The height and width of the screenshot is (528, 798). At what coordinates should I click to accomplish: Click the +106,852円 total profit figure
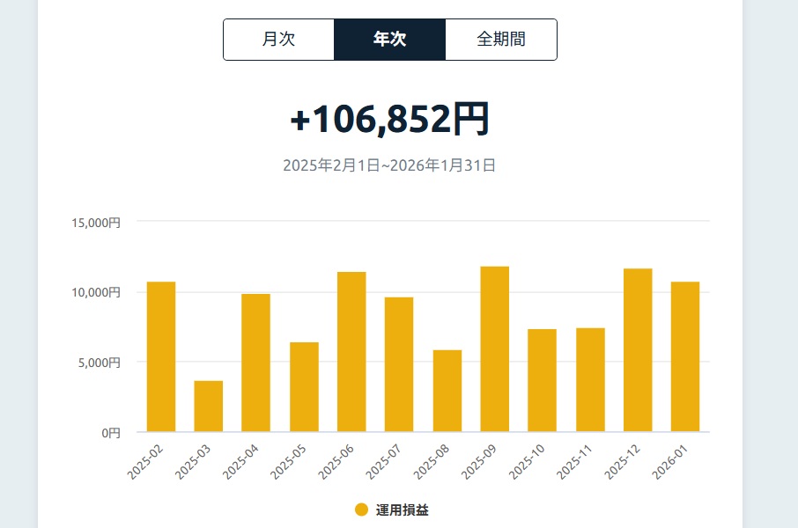pyautogui.click(x=389, y=120)
